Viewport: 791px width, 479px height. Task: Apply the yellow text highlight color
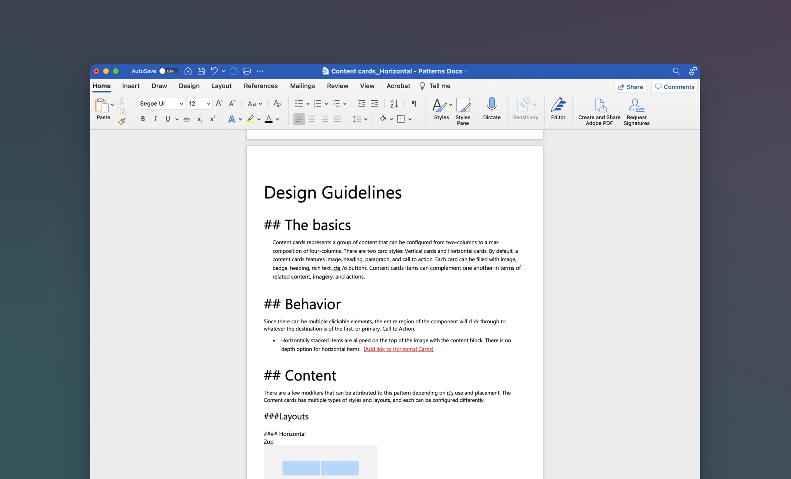250,119
